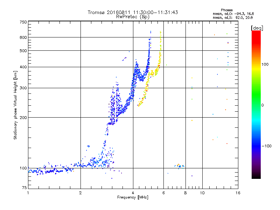Click the colorbar label '-100'
Image resolution: width=280 pixels, height=210 pixels.
click(x=266, y=146)
